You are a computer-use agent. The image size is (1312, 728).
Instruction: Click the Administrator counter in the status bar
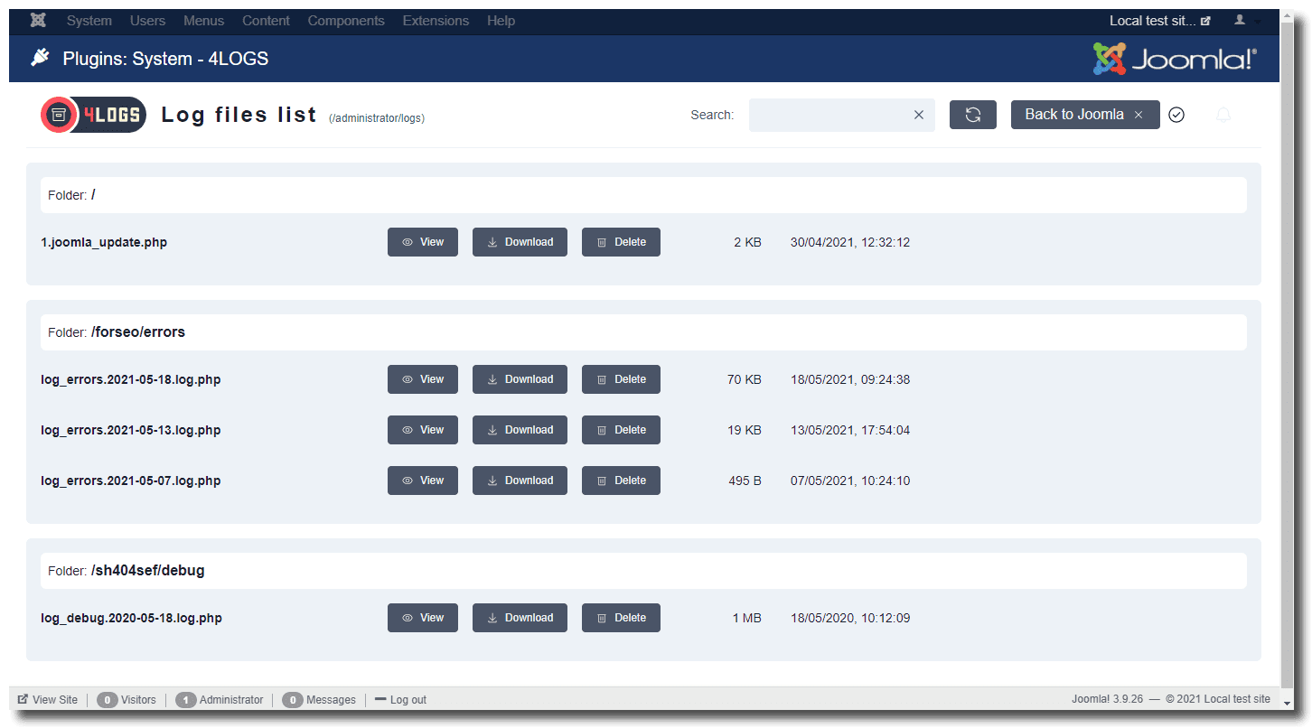(220, 699)
